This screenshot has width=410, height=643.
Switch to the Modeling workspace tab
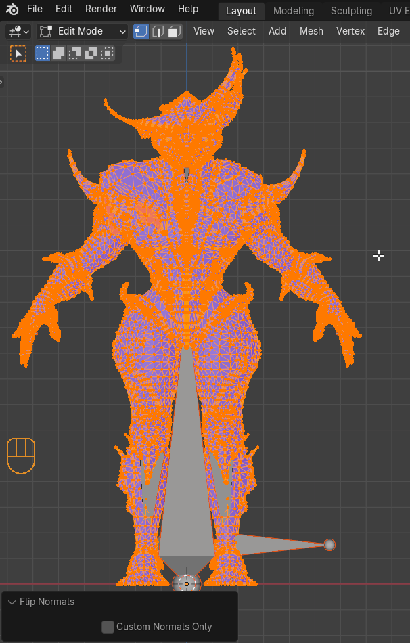(294, 11)
